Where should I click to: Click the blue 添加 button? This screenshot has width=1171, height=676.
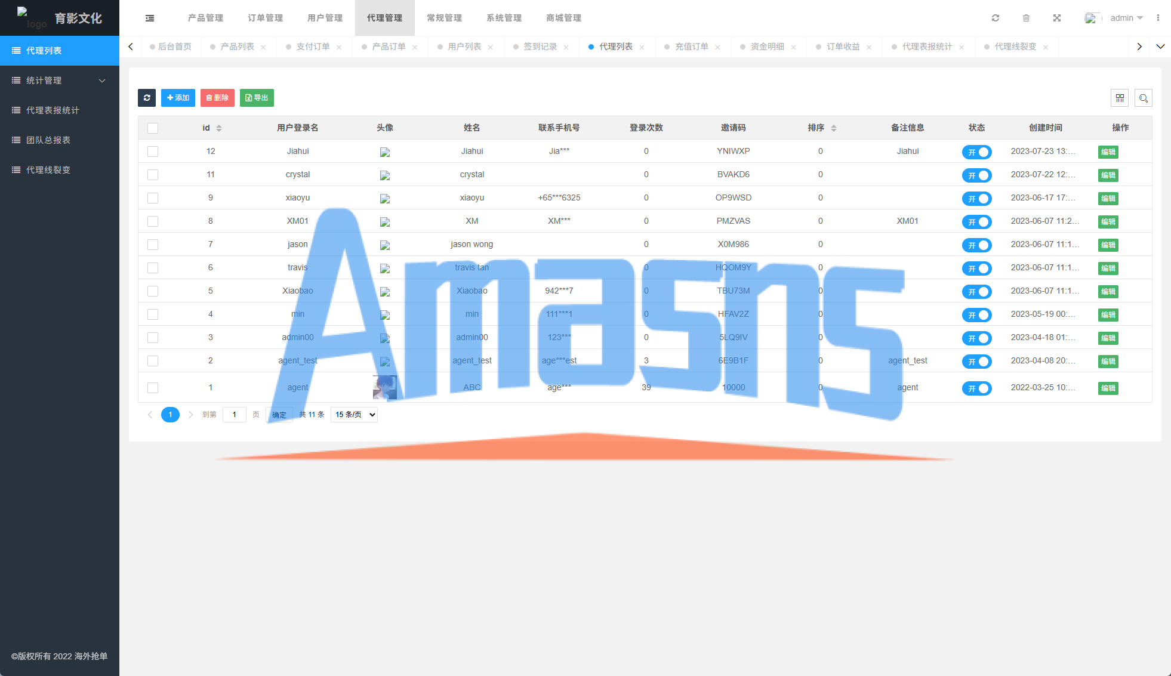coord(178,98)
